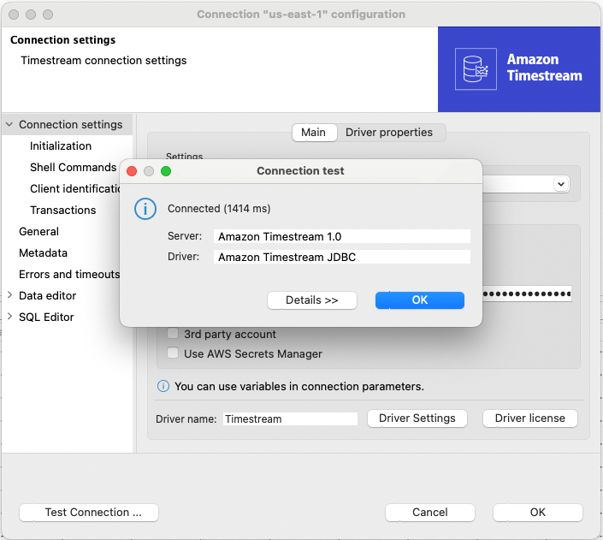Image resolution: width=603 pixels, height=540 pixels.
Task: Click the Driver license button
Action: [529, 418]
